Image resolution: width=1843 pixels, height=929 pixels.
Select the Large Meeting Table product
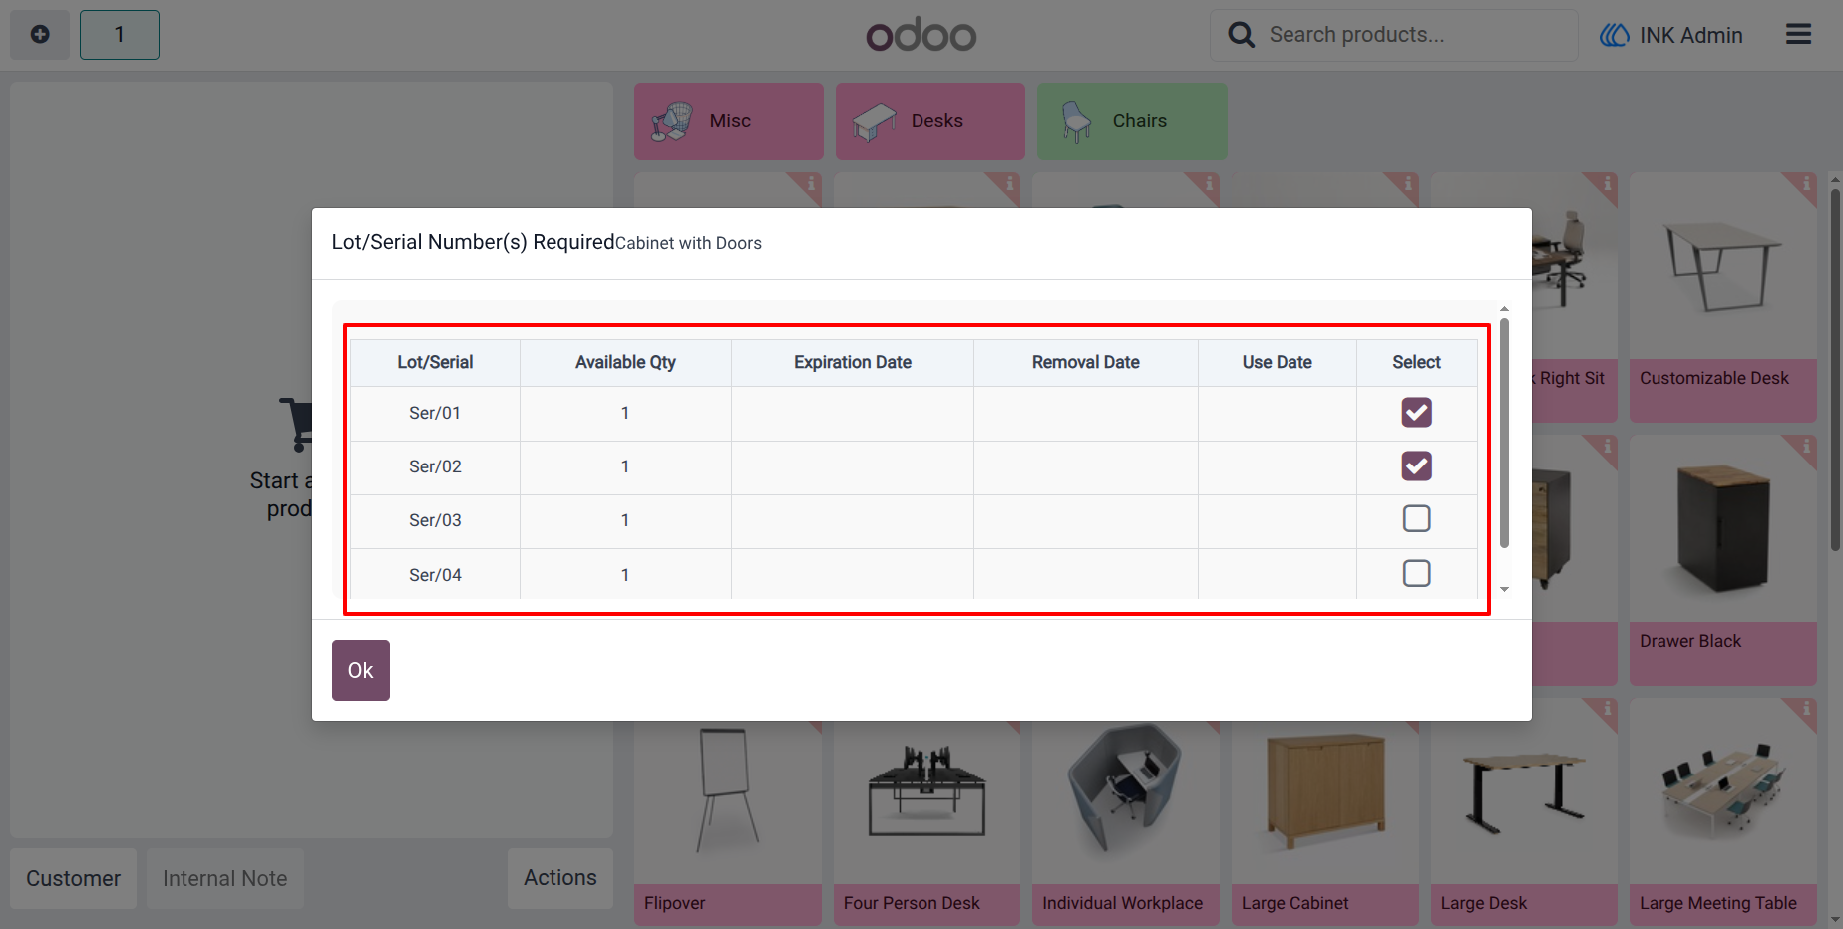click(1723, 812)
